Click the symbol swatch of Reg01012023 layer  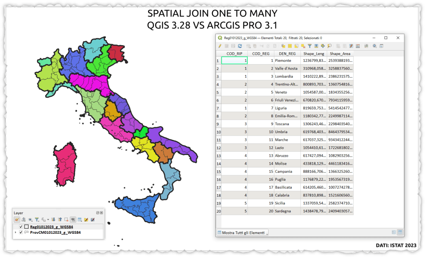(27, 227)
